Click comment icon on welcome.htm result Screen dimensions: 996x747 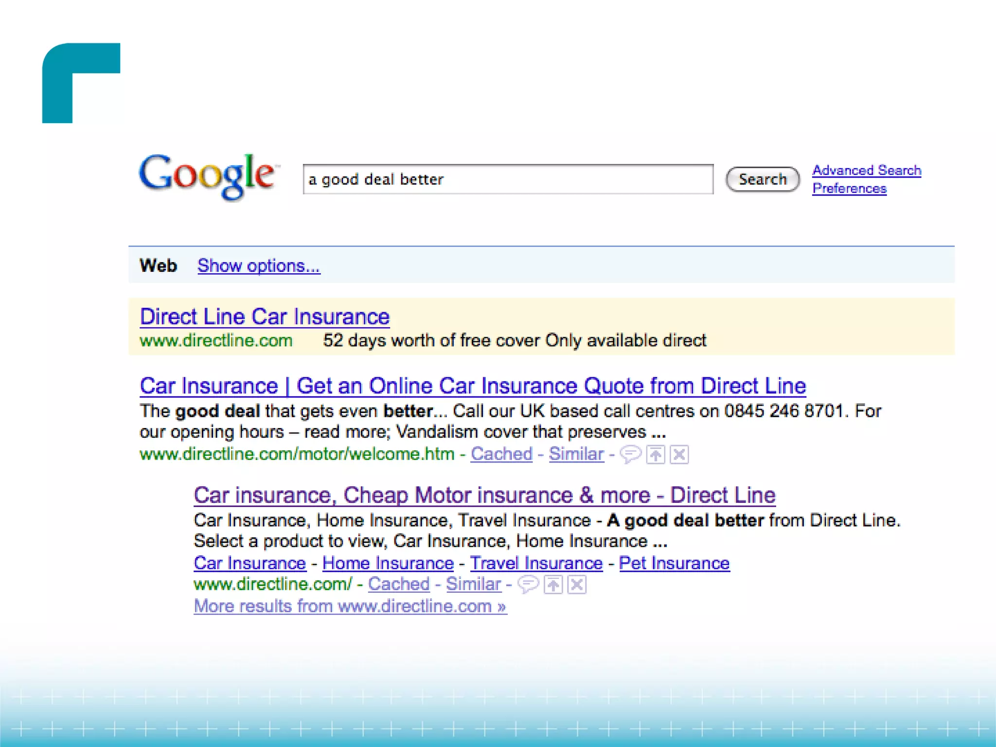630,454
